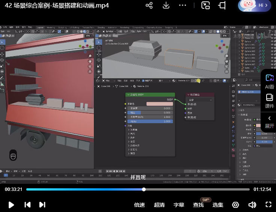Open the 选集 episode list
276x212 pixels.
[218, 205]
